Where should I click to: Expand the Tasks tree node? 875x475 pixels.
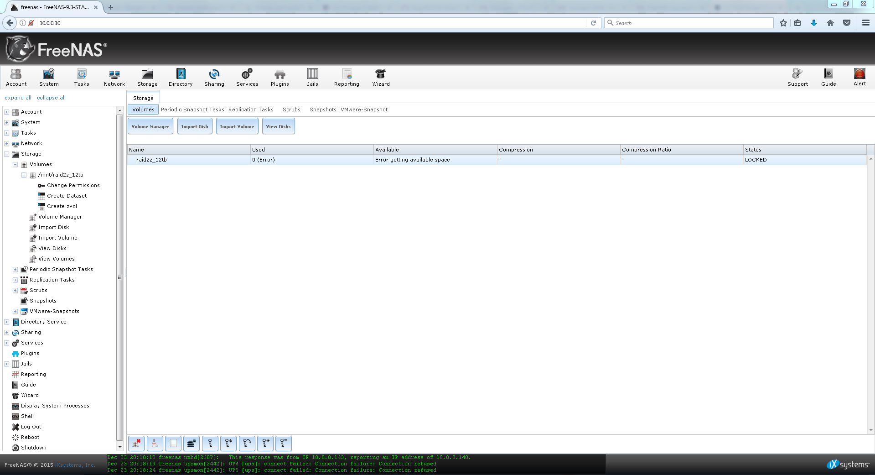[7, 133]
